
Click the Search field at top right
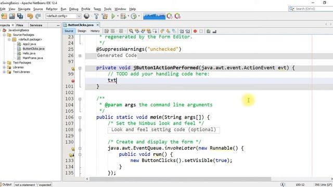[311, 9]
